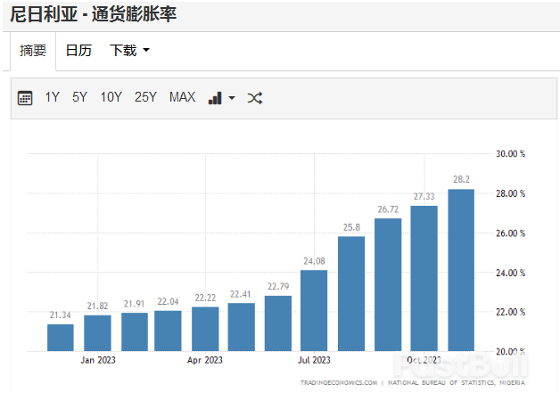Click the bar labeled 22.41

tap(242, 327)
